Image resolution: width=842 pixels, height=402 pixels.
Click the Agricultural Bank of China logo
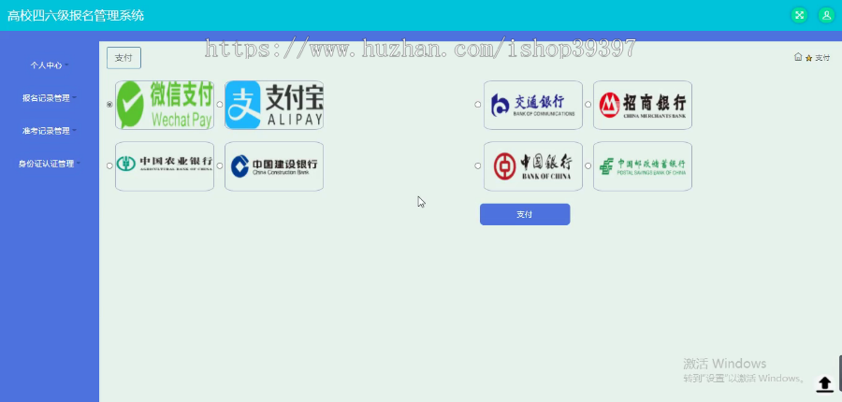tap(165, 166)
